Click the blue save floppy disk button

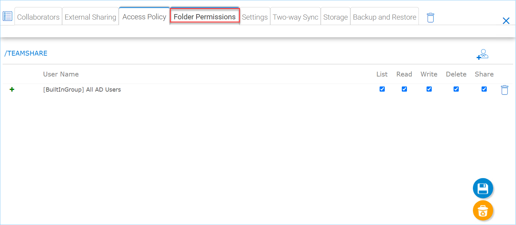483,188
